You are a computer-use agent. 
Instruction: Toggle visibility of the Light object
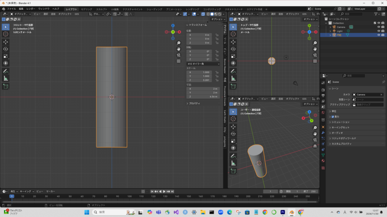pyautogui.click(x=378, y=31)
